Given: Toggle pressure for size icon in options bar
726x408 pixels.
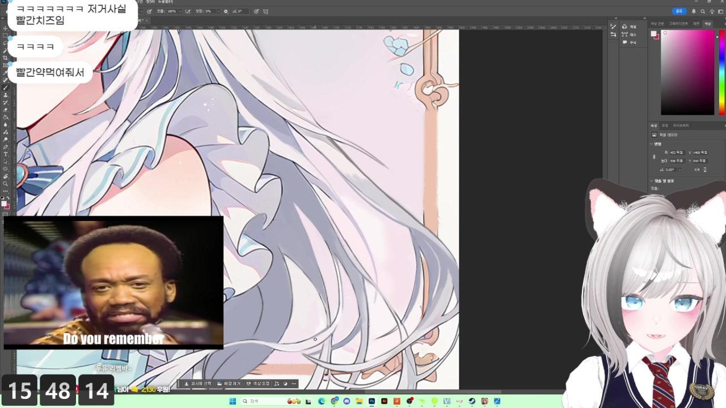Looking at the screenshot, I should (x=256, y=11).
